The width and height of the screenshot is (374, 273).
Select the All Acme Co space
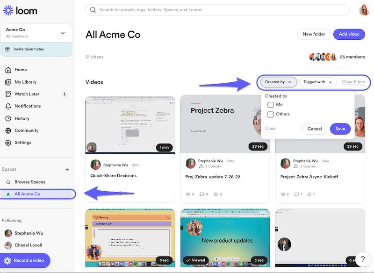pos(27,194)
